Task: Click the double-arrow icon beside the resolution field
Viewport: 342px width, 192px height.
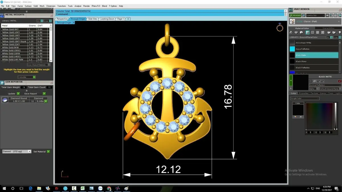Action: (x=327, y=15)
